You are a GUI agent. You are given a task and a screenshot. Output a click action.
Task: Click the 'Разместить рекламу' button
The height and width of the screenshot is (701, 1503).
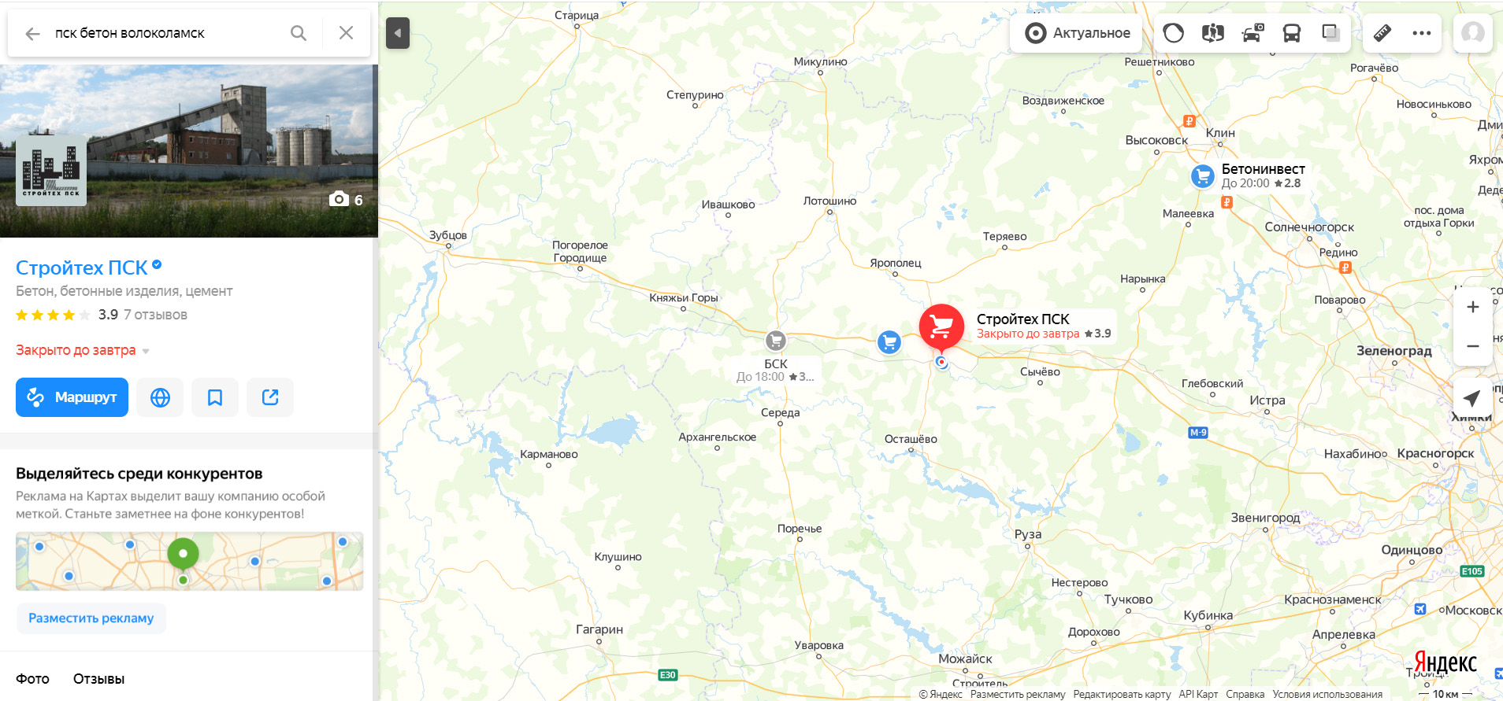pyautogui.click(x=91, y=618)
